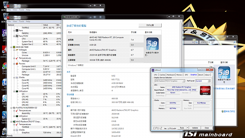Screen dimensions: 245x138
Task: Open the About tab in CPU-Z
Action: tap(207, 75)
